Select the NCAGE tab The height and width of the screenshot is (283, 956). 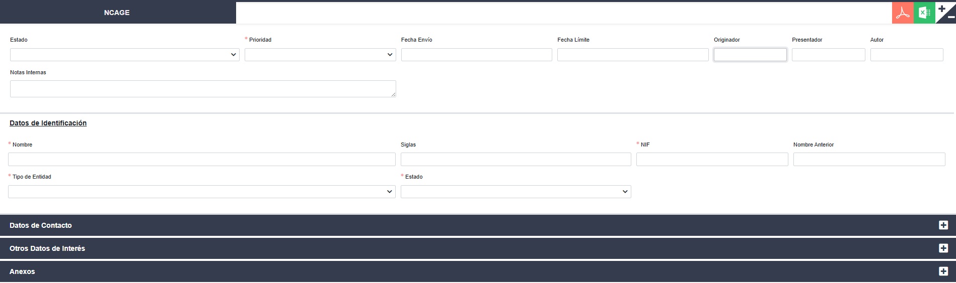tap(117, 13)
